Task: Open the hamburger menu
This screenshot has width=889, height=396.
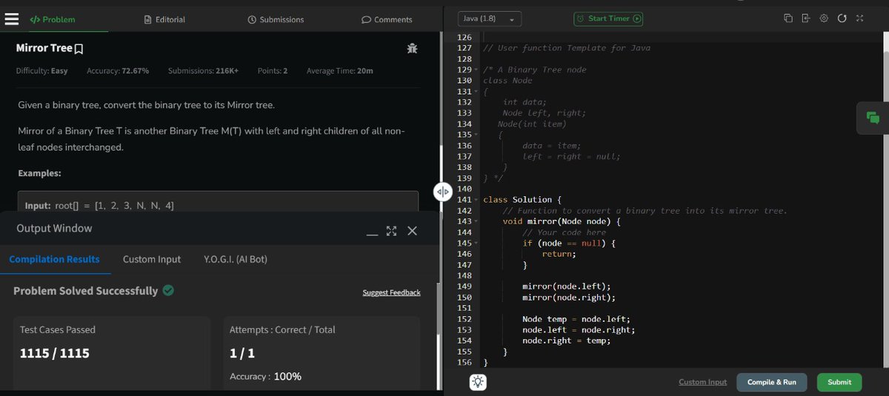Action: click(x=11, y=19)
